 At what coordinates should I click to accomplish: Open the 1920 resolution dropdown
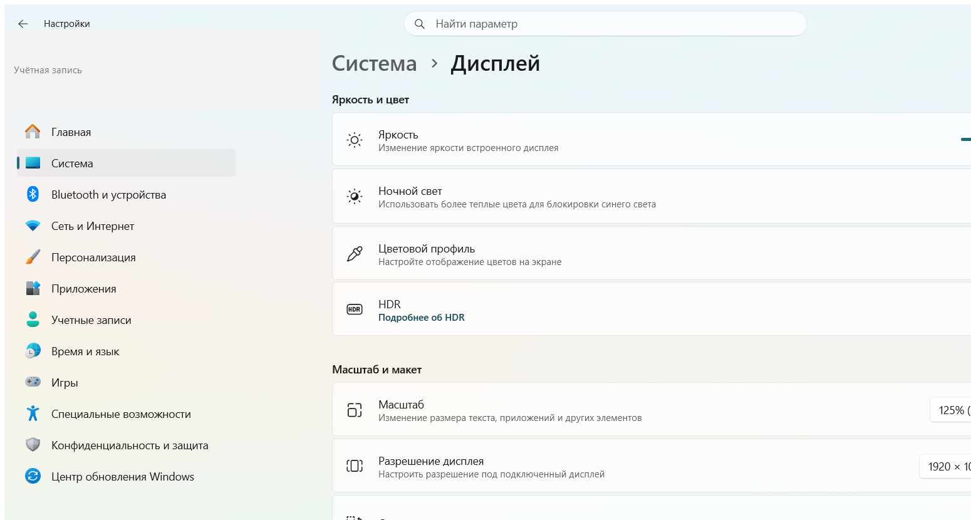(945, 466)
